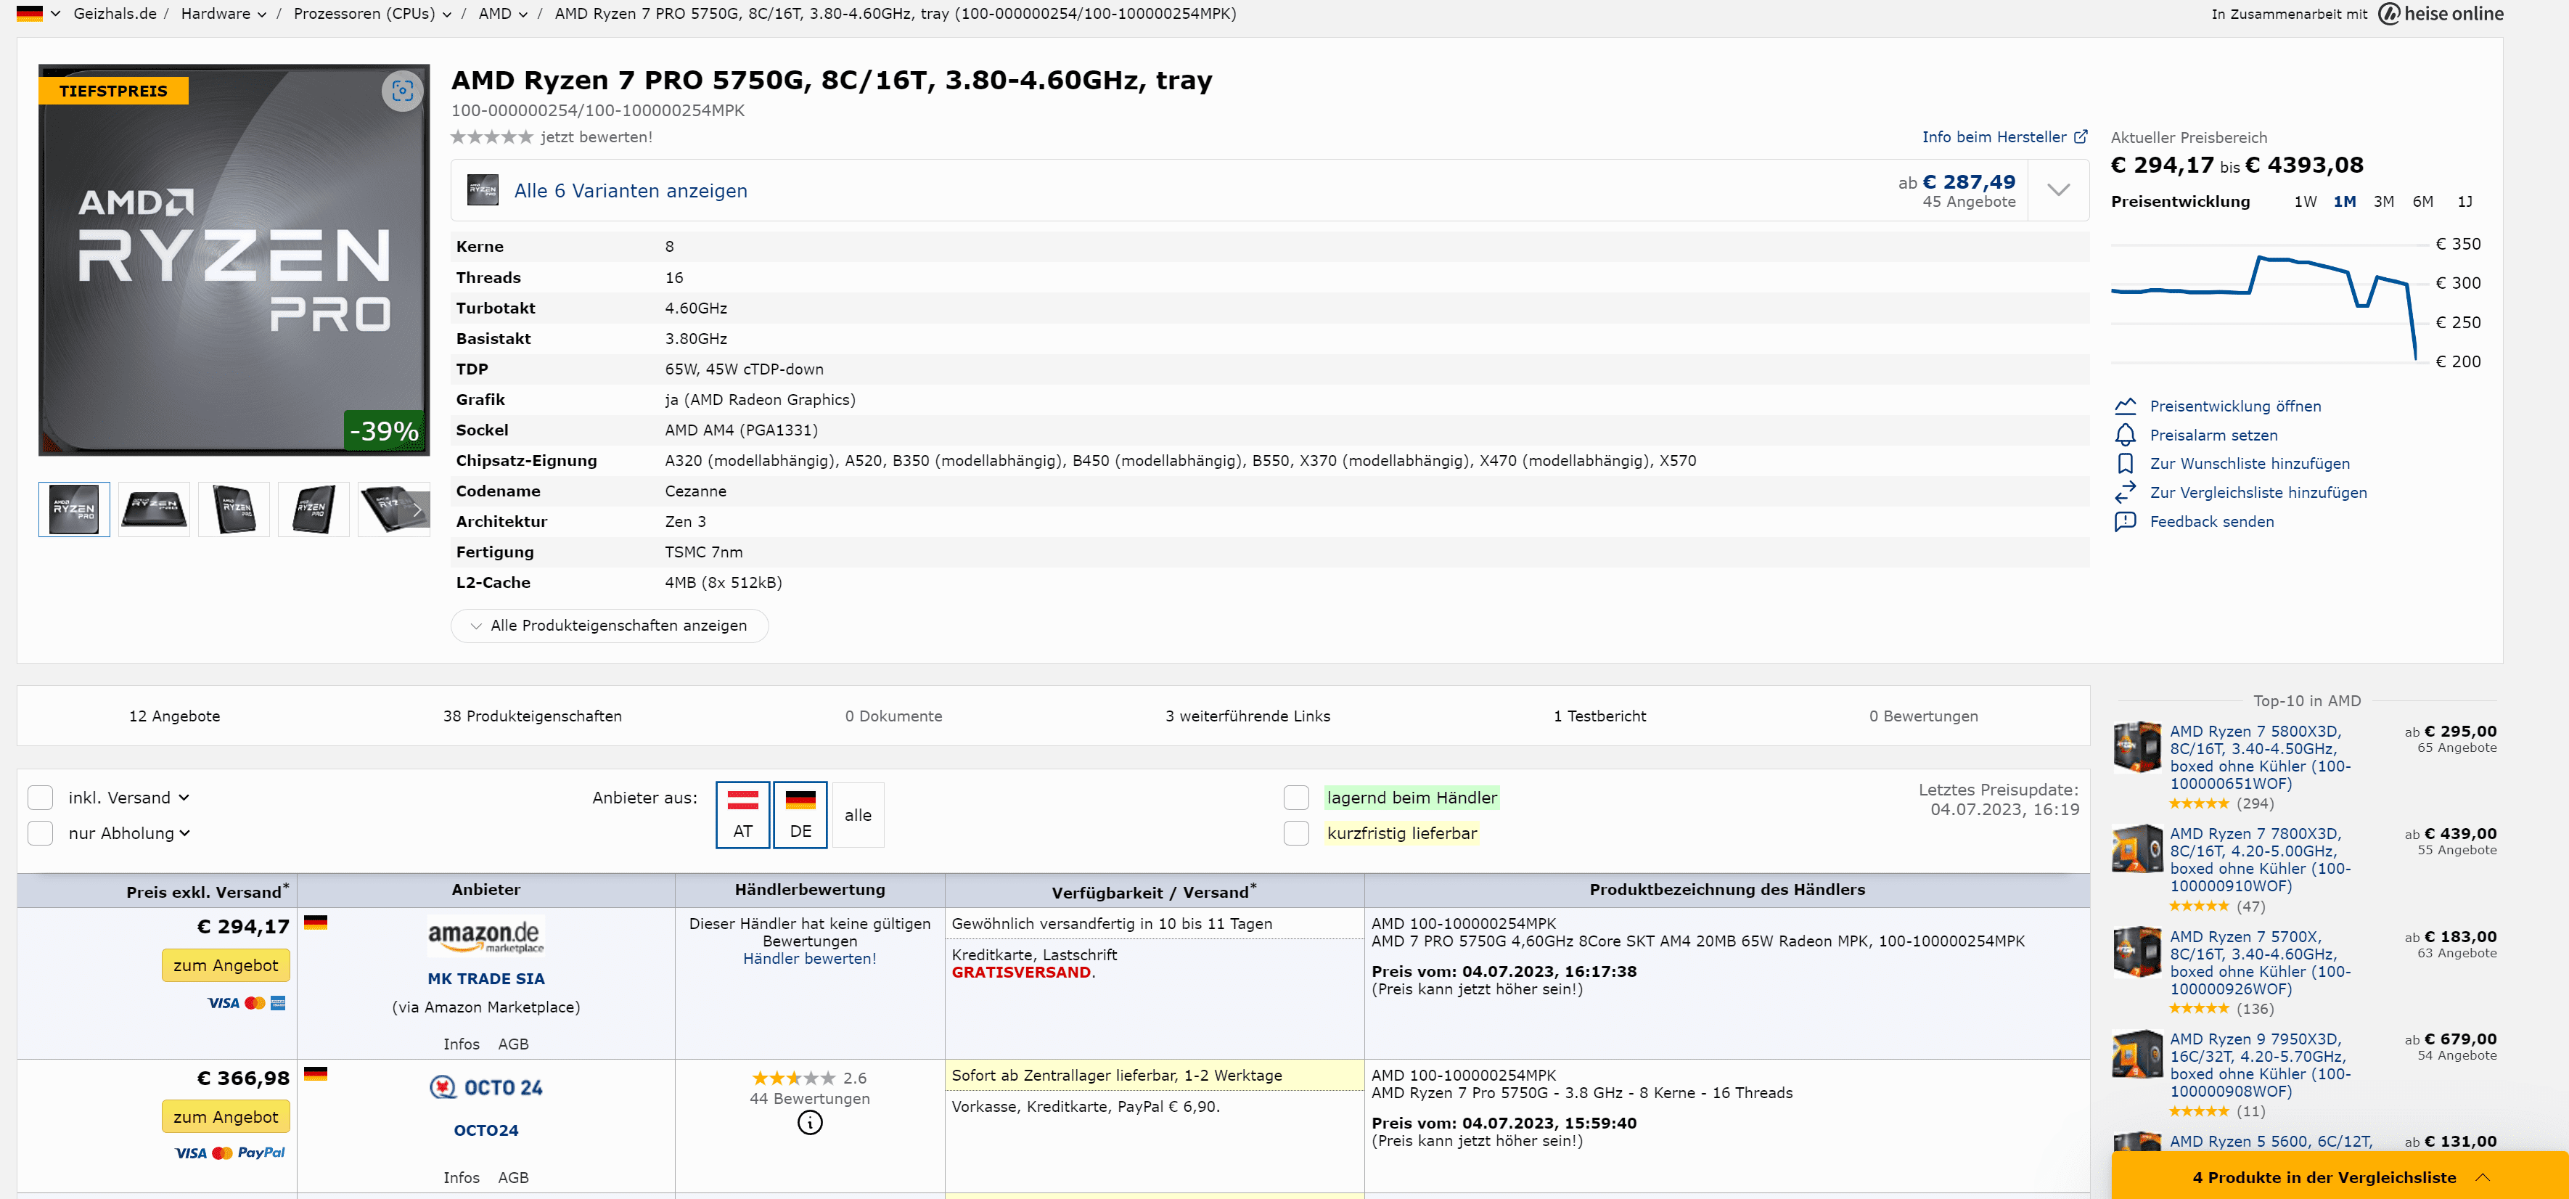
Task: Expand the Vergleichsliste bar chevron
Action: 2482,1178
